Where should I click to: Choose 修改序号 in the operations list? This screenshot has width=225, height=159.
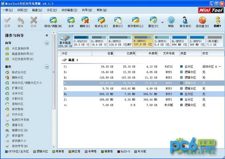[20, 146]
